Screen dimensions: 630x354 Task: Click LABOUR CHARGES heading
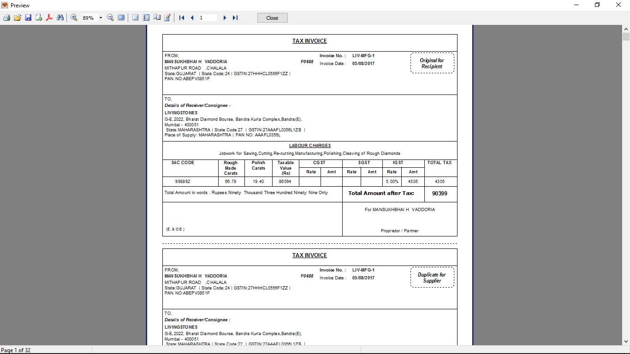(310, 146)
